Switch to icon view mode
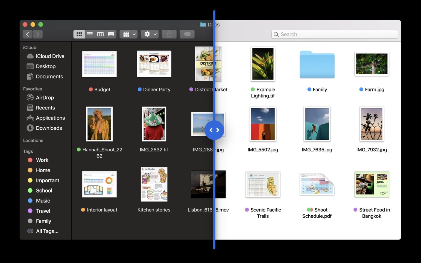Image resolution: width=421 pixels, height=263 pixels. 79,34
